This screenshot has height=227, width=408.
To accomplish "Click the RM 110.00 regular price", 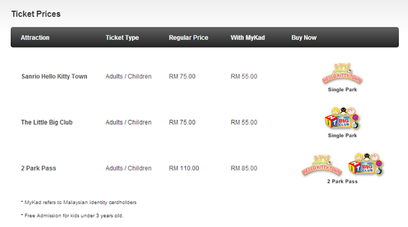I will coord(184,168).
